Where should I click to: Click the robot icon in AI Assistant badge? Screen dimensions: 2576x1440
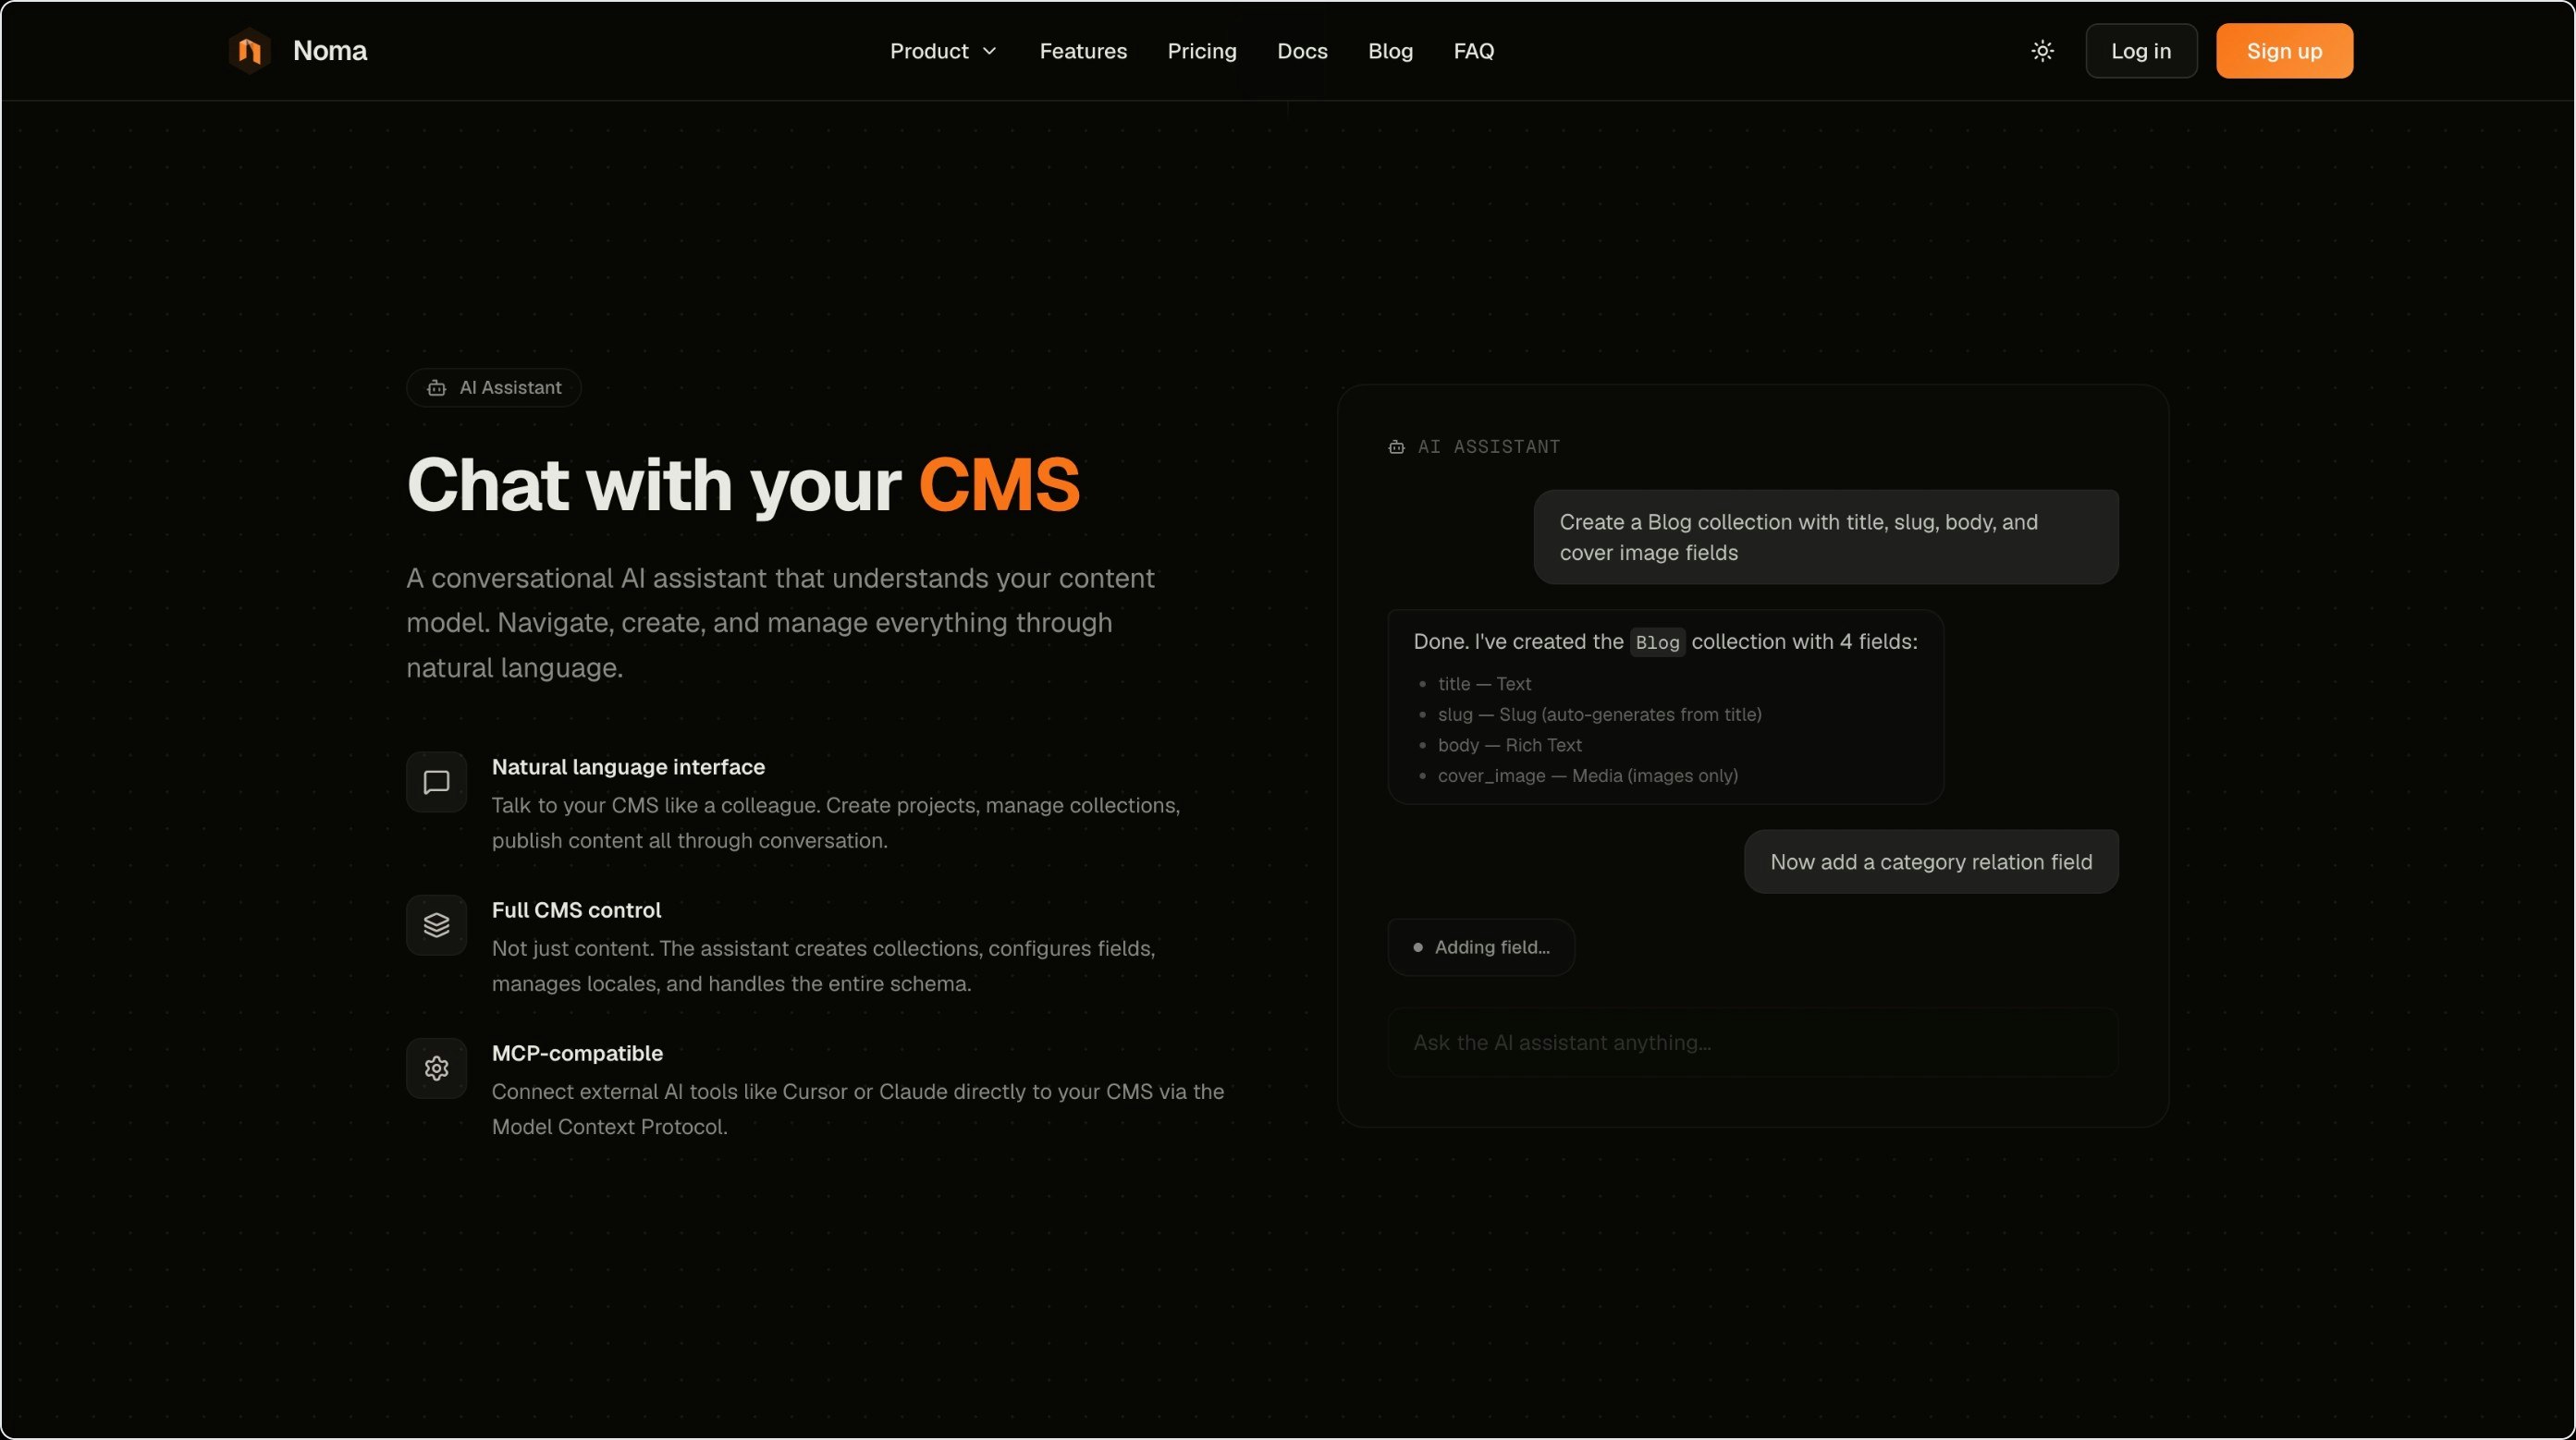[x=437, y=388]
